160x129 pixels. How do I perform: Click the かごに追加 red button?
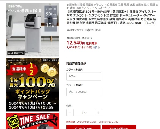coord(83,127)
